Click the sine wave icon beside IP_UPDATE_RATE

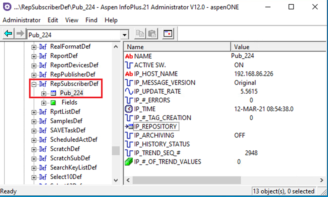point(129,91)
